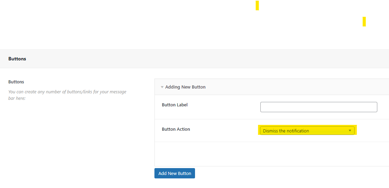
Task: Click the bold Buttons section header
Action: tap(17, 59)
